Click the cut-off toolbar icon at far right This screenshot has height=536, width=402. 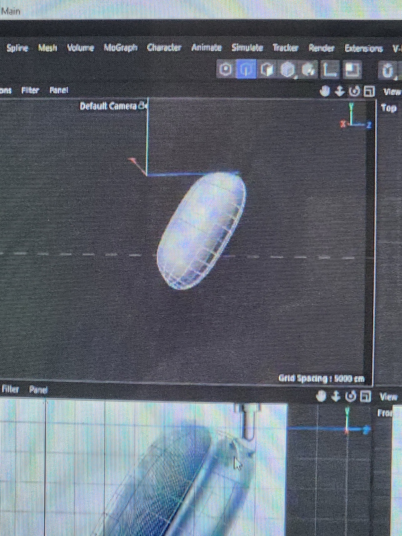click(388, 71)
